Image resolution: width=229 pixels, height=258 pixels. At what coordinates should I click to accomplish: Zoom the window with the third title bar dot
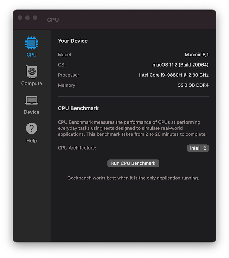[35, 18]
